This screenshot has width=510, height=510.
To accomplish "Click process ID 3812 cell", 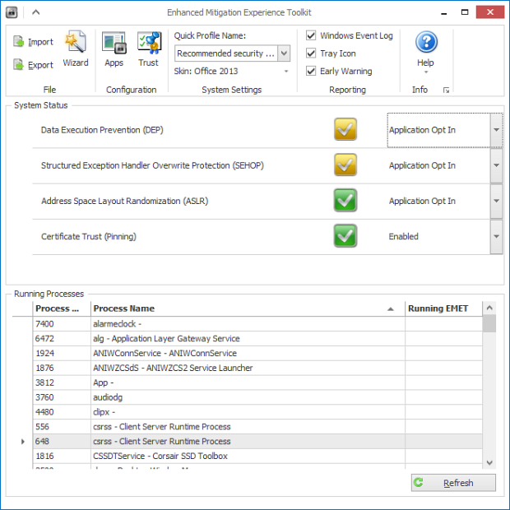I will (62, 382).
